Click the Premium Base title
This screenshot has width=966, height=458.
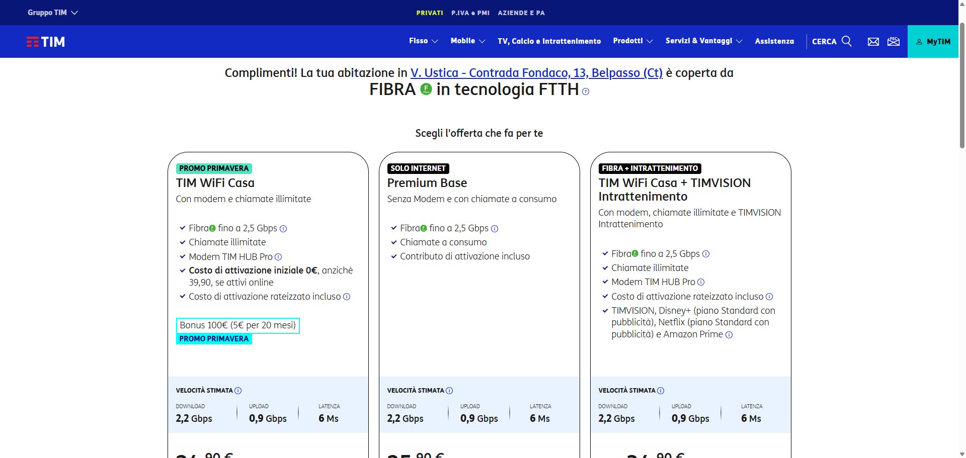pos(427,183)
